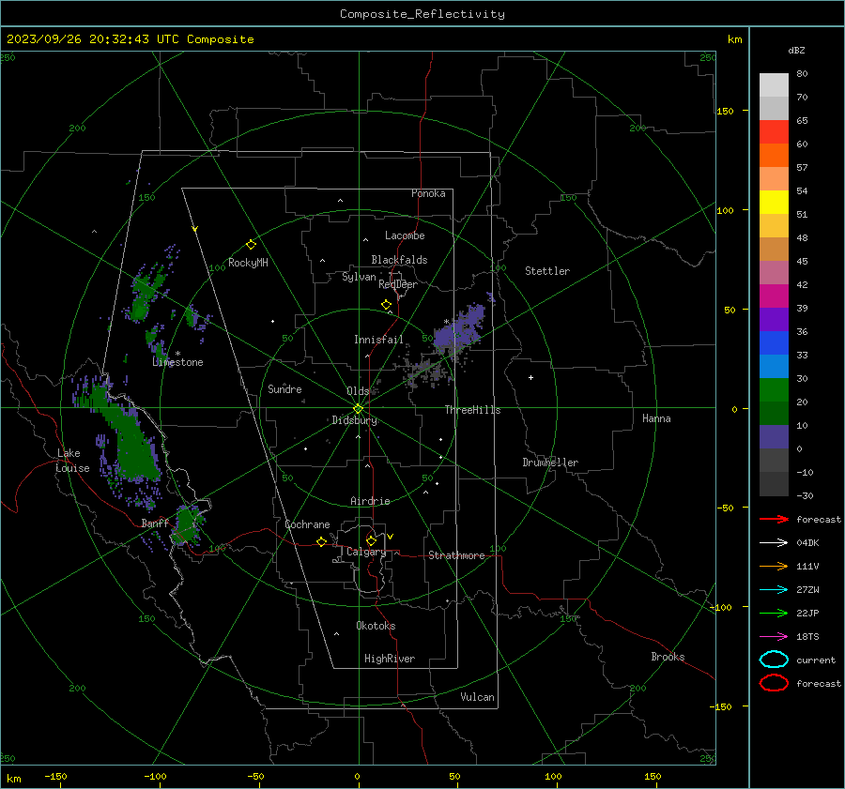
Task: Click the Innisfail city label
Action: tap(378, 340)
